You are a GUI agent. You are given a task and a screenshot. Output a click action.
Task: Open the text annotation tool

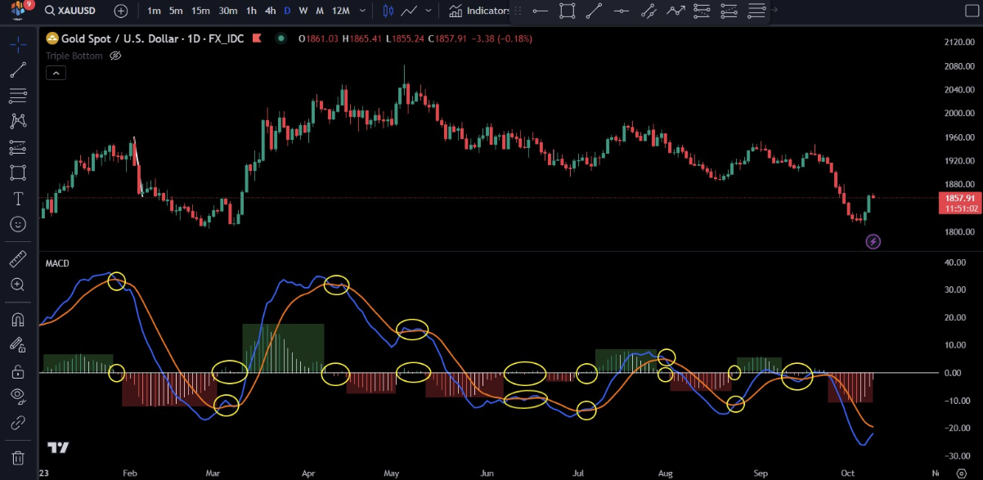[x=17, y=199]
